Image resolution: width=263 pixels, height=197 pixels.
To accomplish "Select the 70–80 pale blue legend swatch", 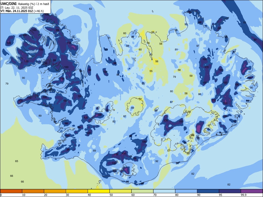I will point(164,191).
